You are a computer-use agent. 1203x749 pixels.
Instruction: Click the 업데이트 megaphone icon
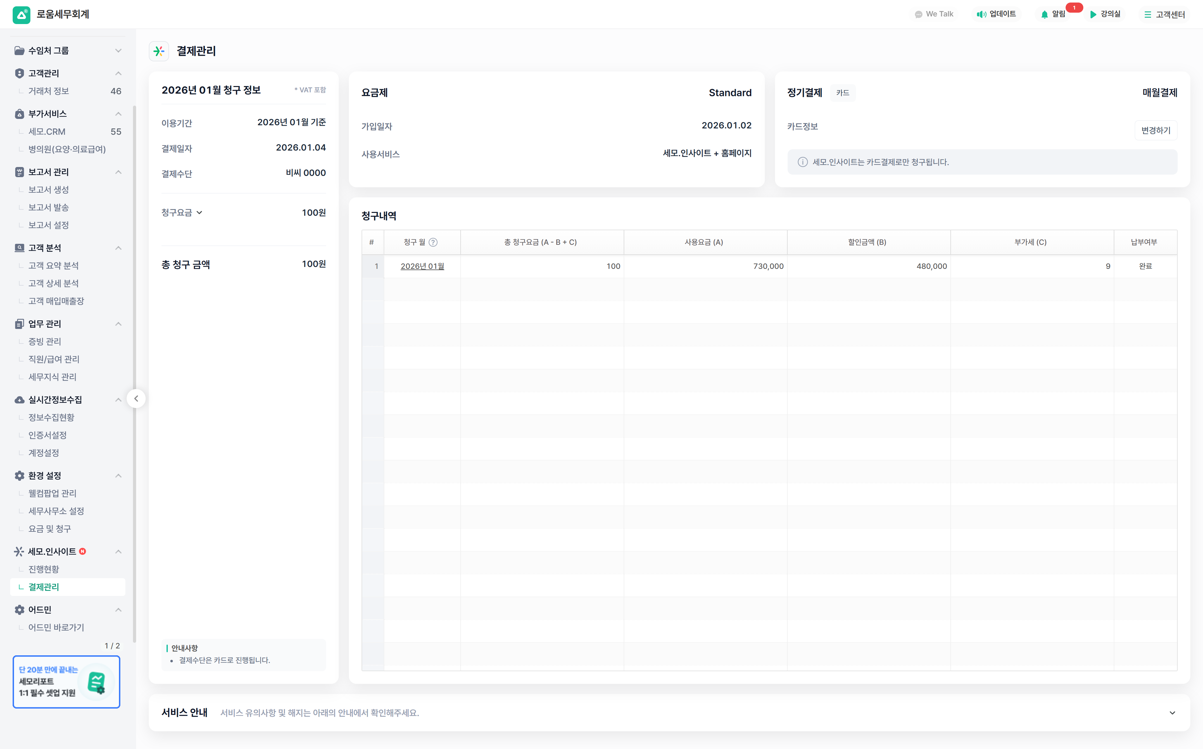click(x=981, y=14)
